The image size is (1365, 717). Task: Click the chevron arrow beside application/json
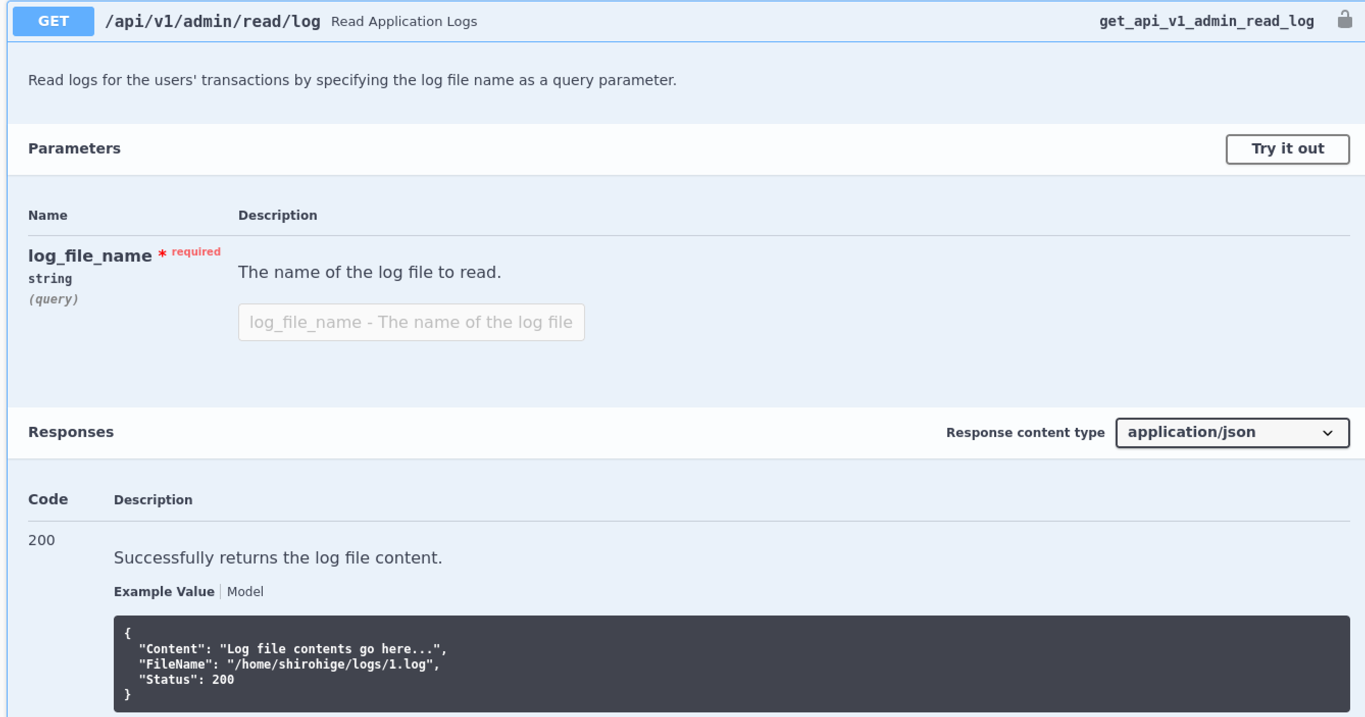[x=1327, y=433]
